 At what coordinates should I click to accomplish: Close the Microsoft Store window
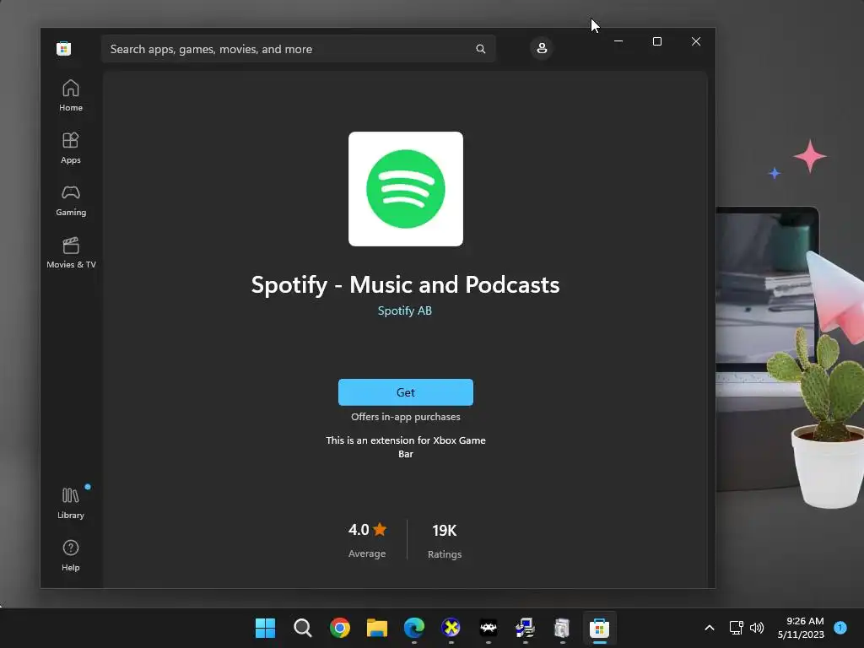[x=696, y=41]
